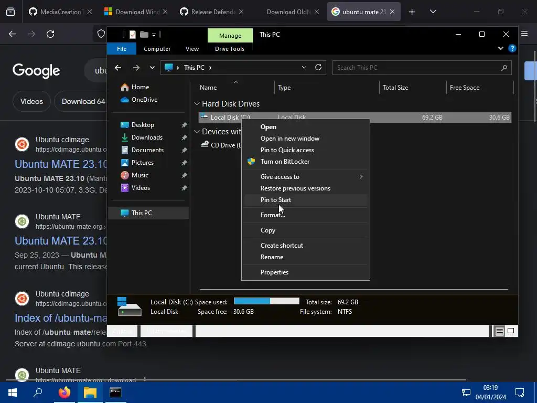Open the File ribbon tab
Viewport: 537px width, 403px height.
tap(122, 49)
